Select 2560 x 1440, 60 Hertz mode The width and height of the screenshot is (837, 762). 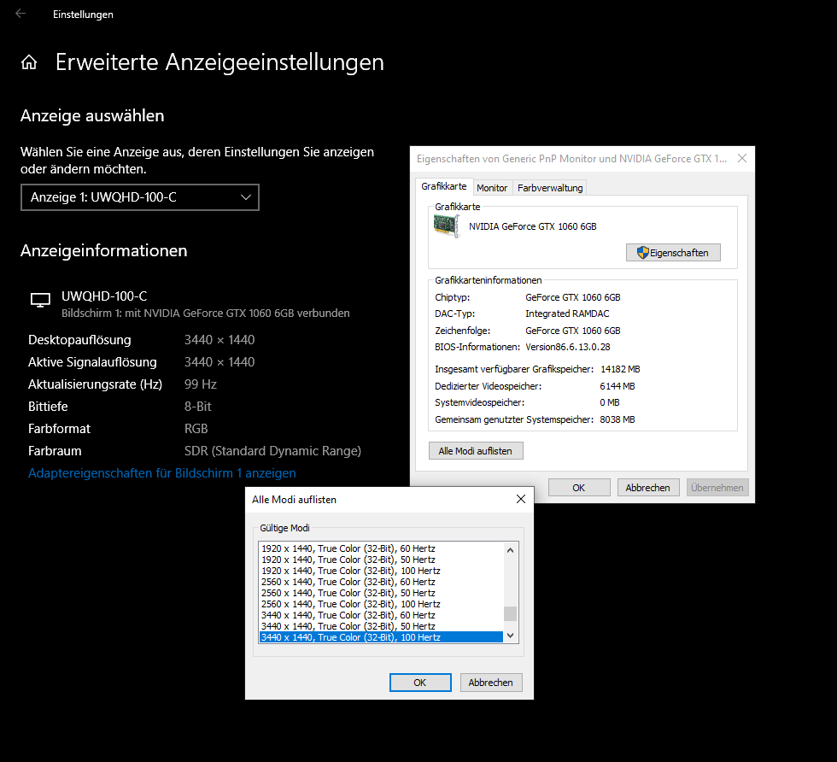coord(381,582)
